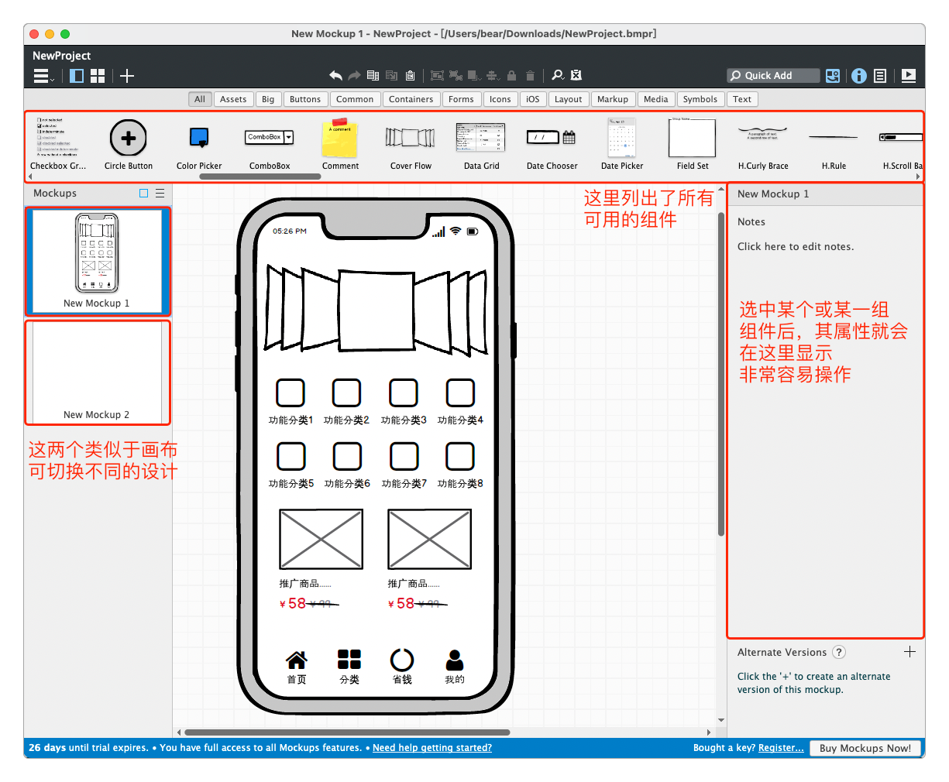Screen dimensions: 949x782
Task: Click the 首页 home icon in mockup
Action: (x=297, y=660)
